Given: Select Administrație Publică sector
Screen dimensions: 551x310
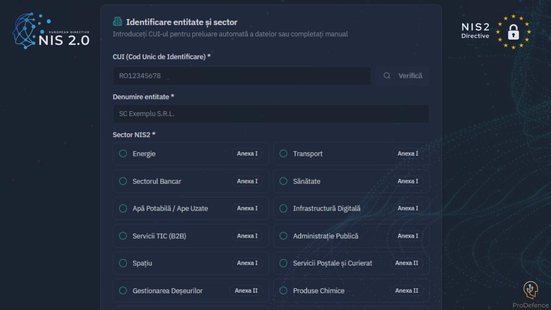Looking at the screenshot, I should pos(351,236).
